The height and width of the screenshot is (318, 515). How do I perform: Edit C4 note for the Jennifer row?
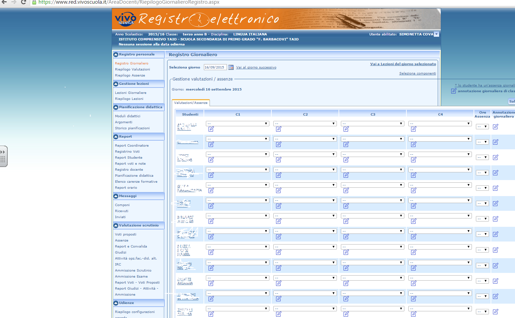coord(414,221)
